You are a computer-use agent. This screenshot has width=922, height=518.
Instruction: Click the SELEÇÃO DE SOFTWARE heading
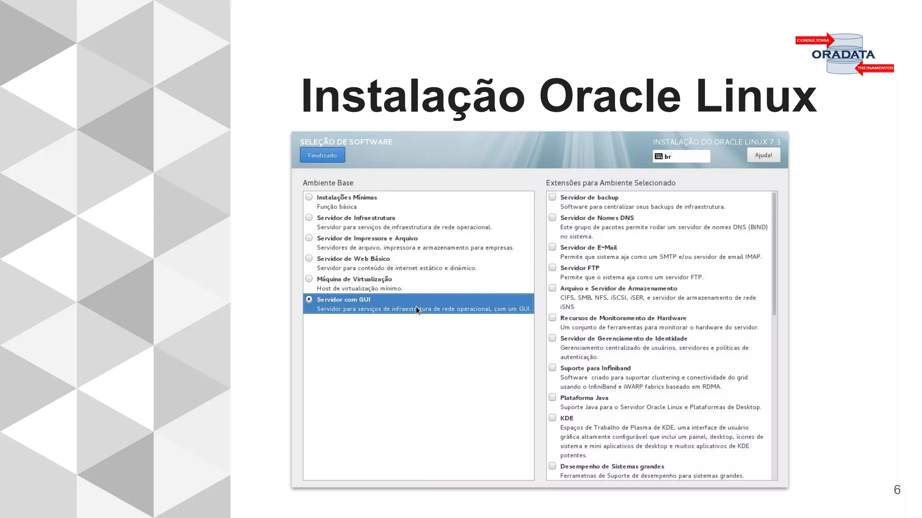[x=346, y=142]
